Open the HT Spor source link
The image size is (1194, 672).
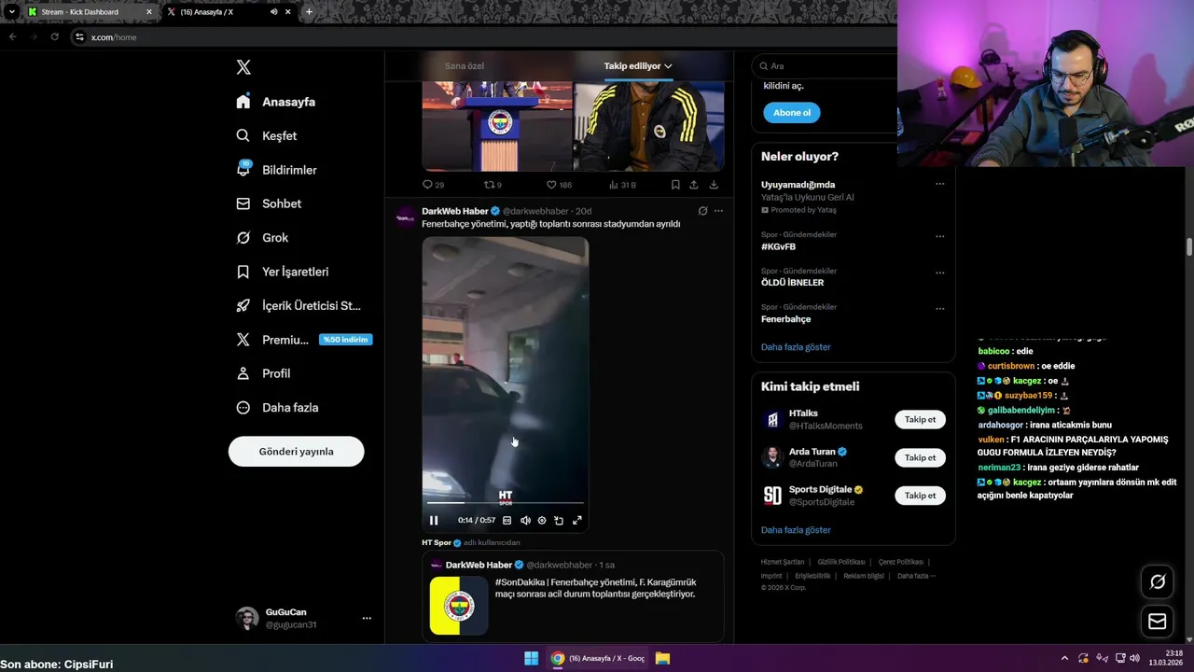[x=437, y=542]
